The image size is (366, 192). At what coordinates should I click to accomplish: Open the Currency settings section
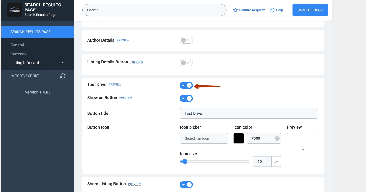tap(18, 54)
